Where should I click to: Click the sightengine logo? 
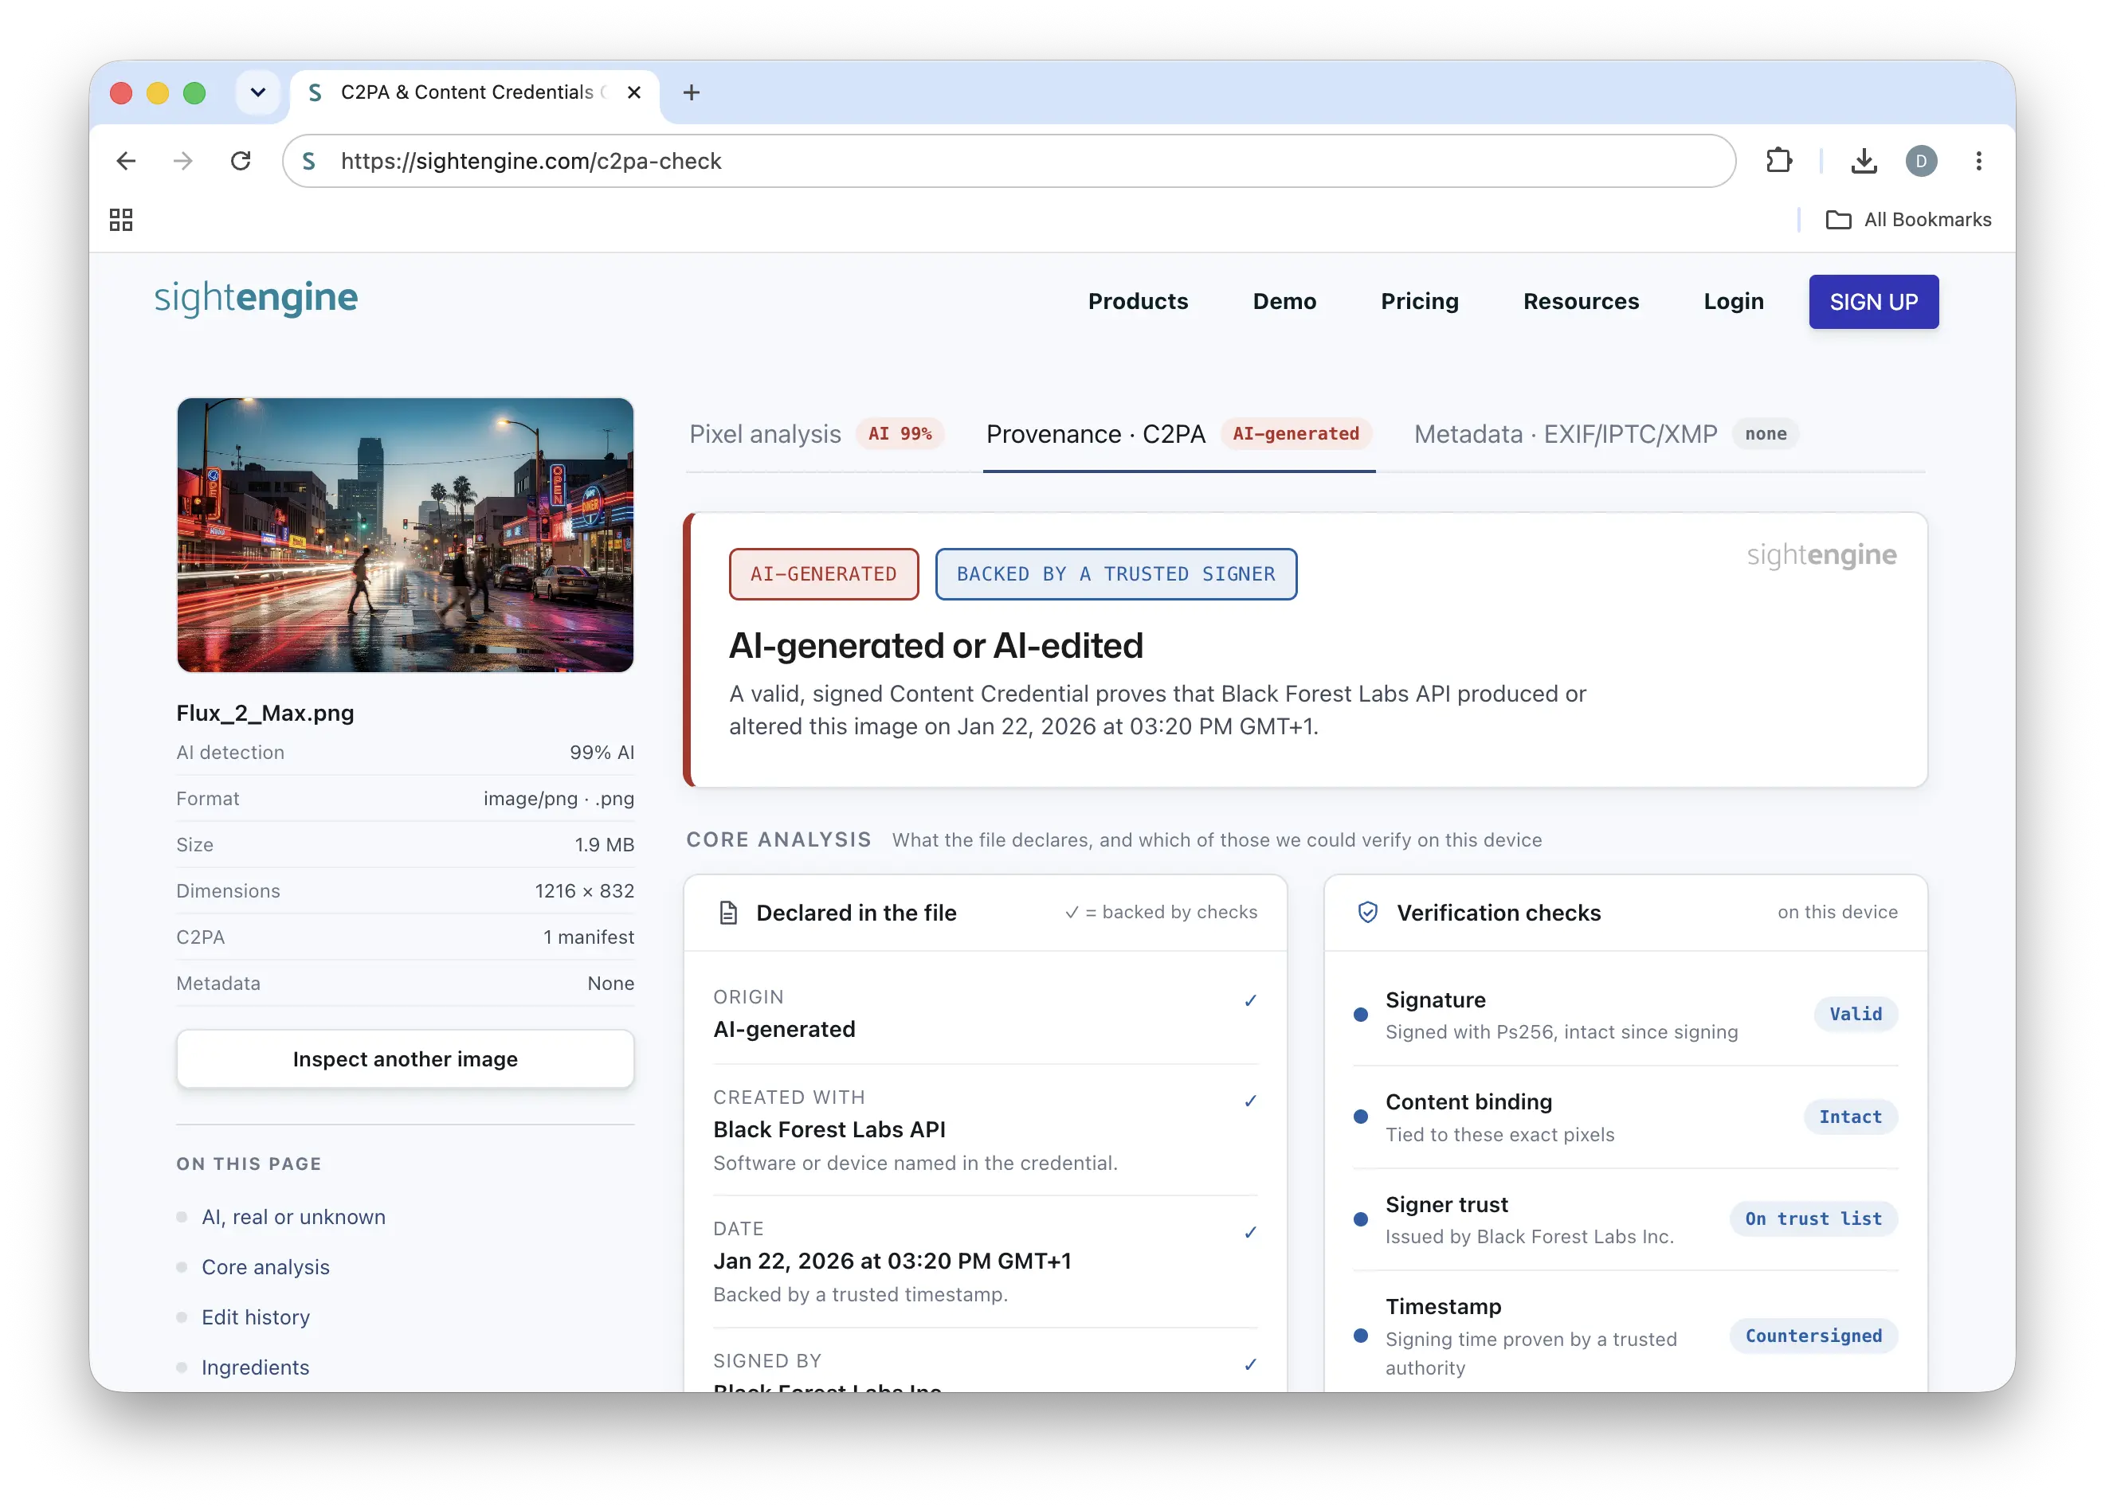tap(255, 299)
